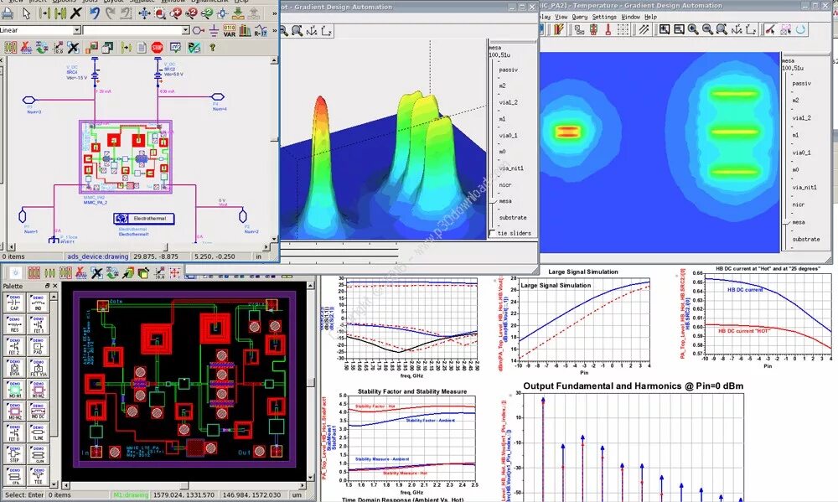The height and width of the screenshot is (502, 838).
Task: Click the red zoom in plus icon
Action: click(176, 13)
